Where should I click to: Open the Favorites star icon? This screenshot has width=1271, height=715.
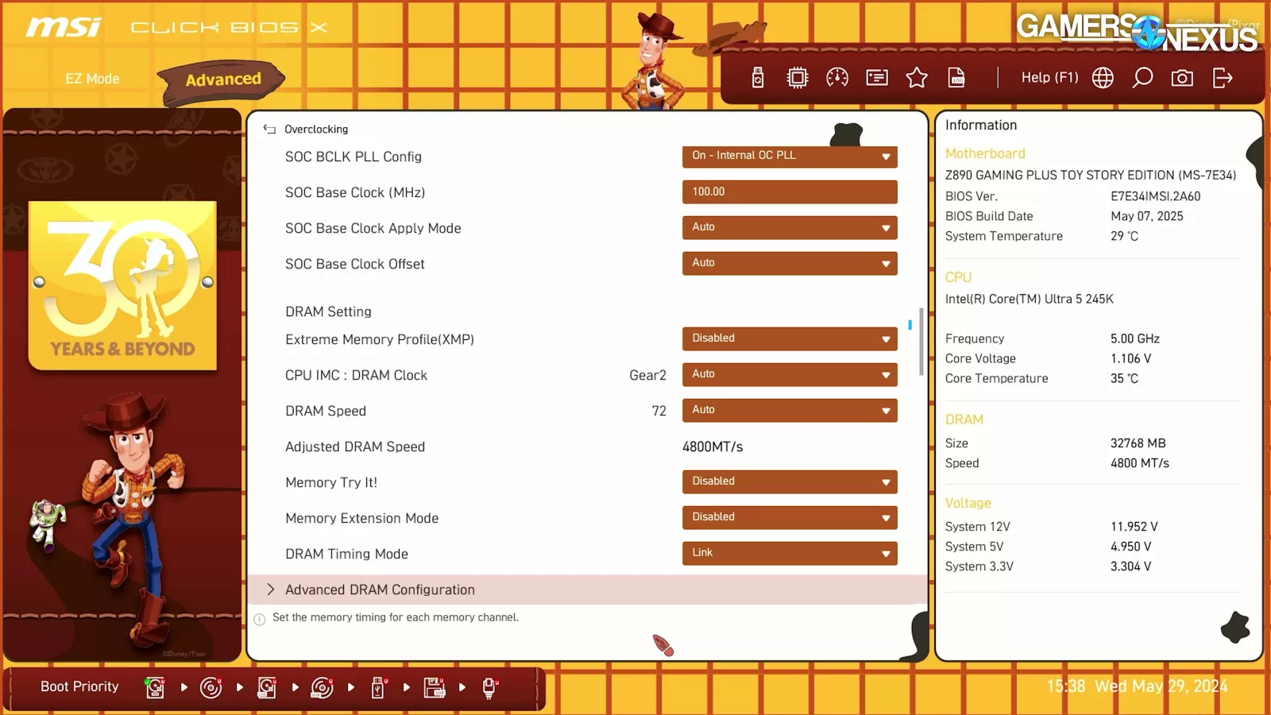pyautogui.click(x=917, y=78)
